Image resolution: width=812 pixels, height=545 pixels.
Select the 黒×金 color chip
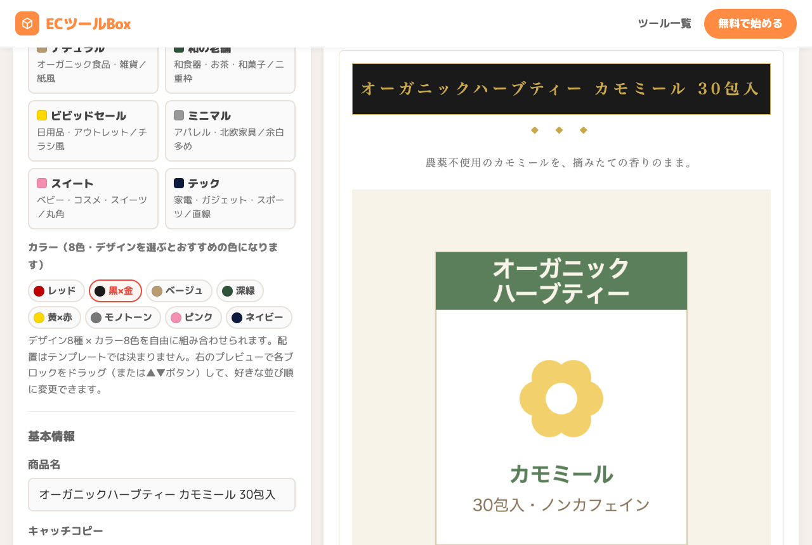(x=115, y=291)
